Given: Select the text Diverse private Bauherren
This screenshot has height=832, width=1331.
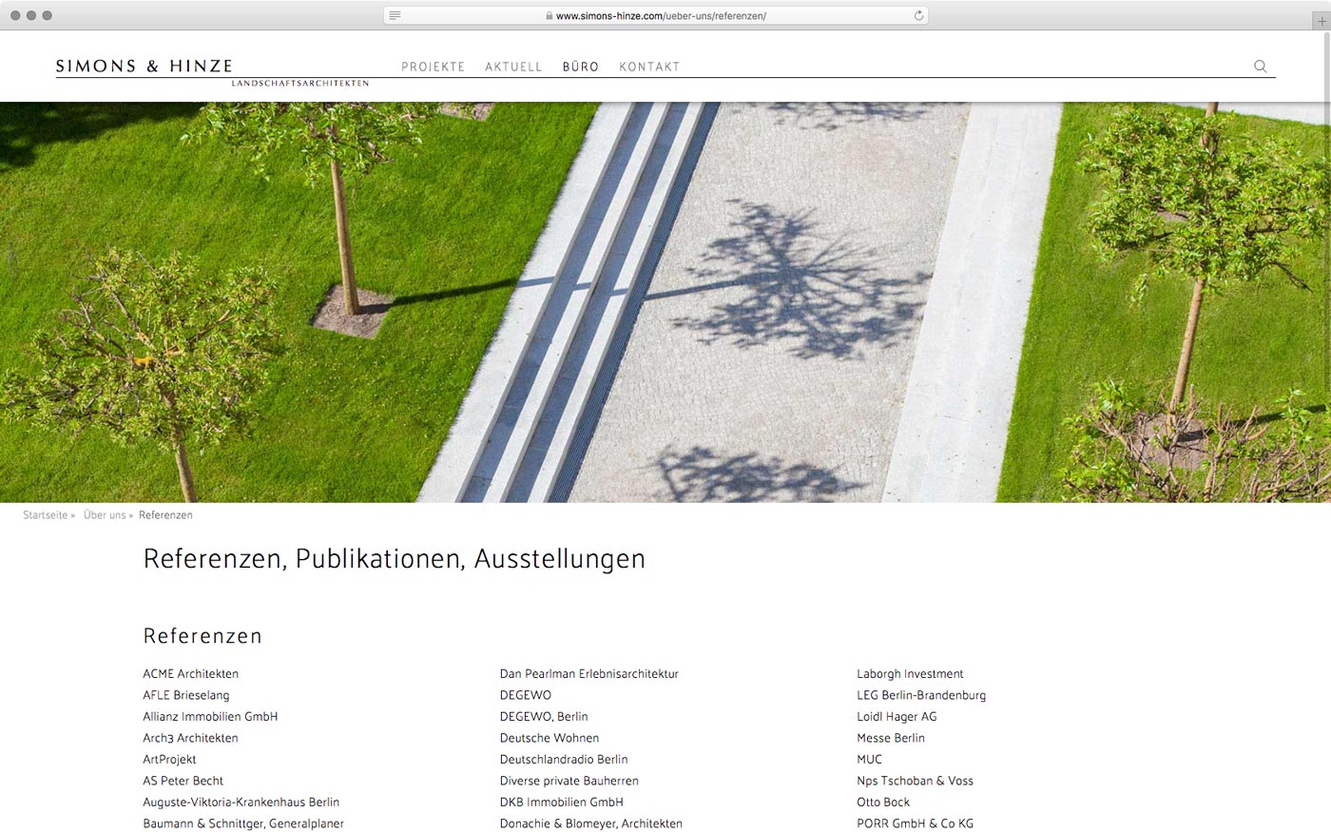Looking at the screenshot, I should 569,781.
